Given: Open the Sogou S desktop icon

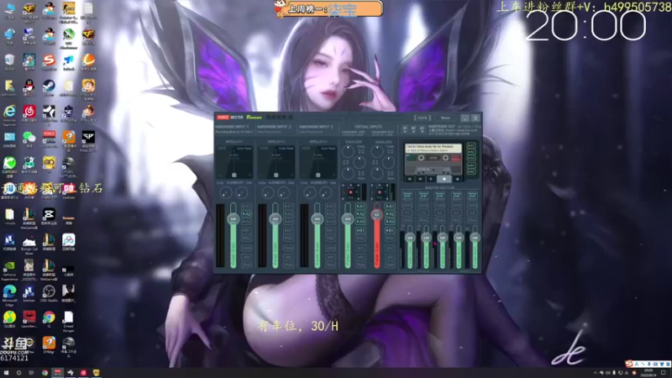Looking at the screenshot, I should [x=49, y=61].
